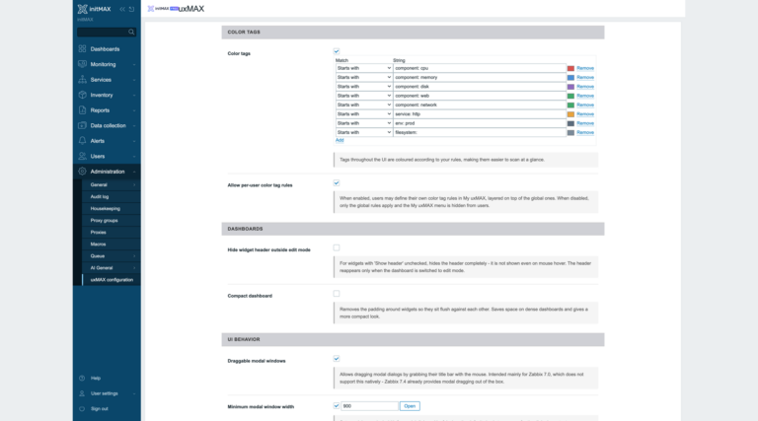Viewport: 758px width, 421px height.
Task: Click the Services icon
Action: pyautogui.click(x=82, y=80)
